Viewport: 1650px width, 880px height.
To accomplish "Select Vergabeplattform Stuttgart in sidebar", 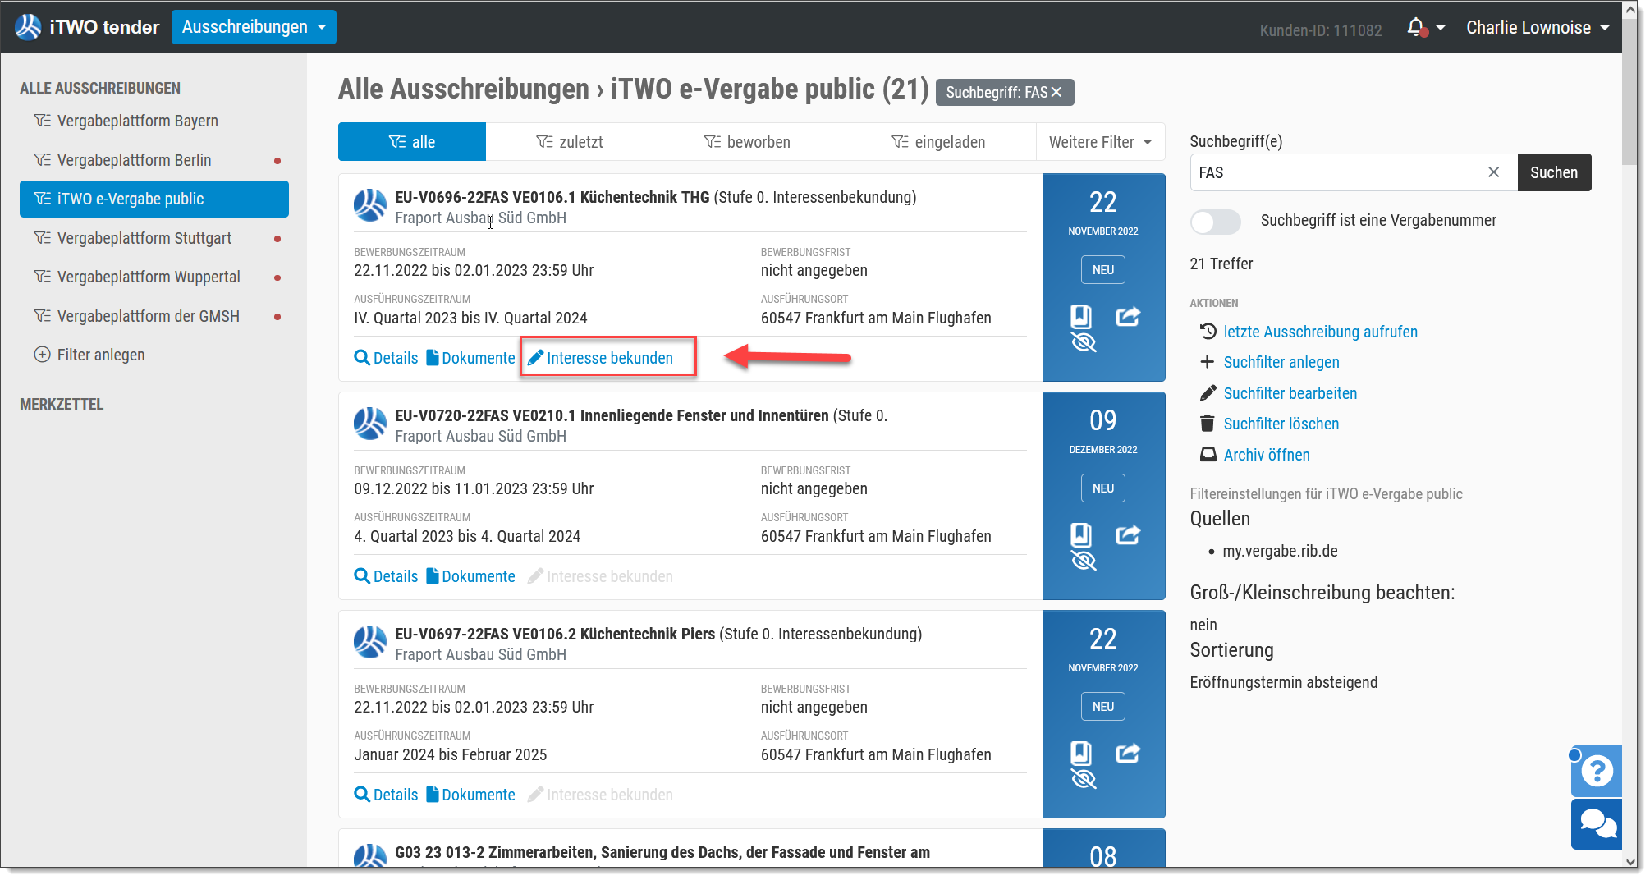I will point(154,238).
